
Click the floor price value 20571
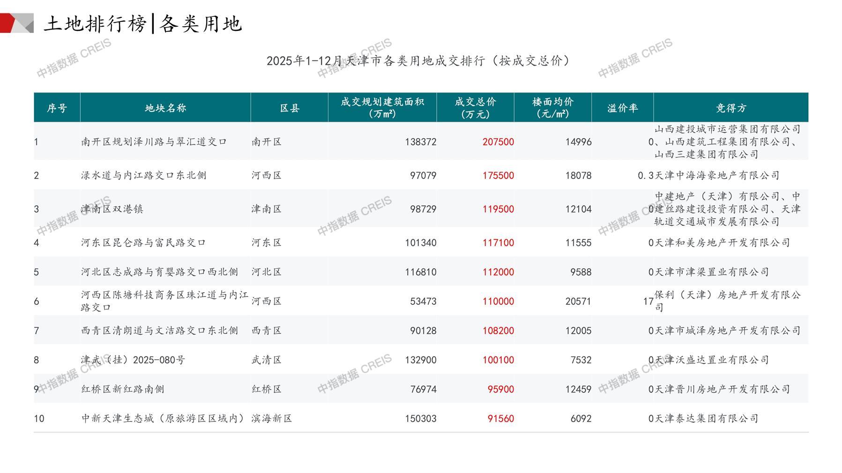578,302
